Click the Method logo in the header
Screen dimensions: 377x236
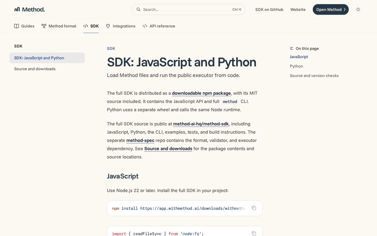coord(29,9)
